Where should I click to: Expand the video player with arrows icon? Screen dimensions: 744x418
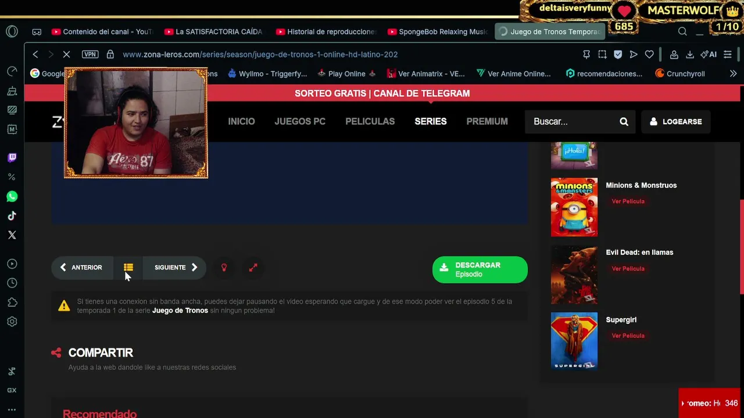(253, 268)
